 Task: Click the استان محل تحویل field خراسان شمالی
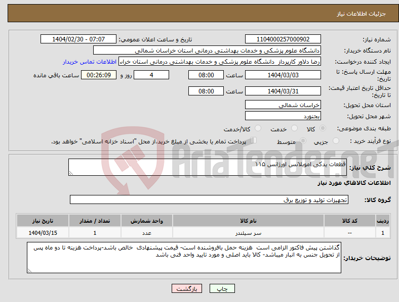(x=283, y=105)
